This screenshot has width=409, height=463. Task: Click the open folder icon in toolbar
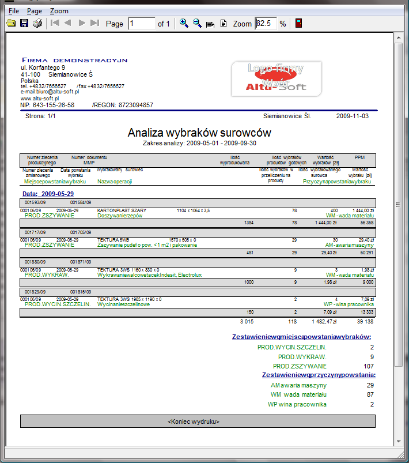click(x=10, y=24)
